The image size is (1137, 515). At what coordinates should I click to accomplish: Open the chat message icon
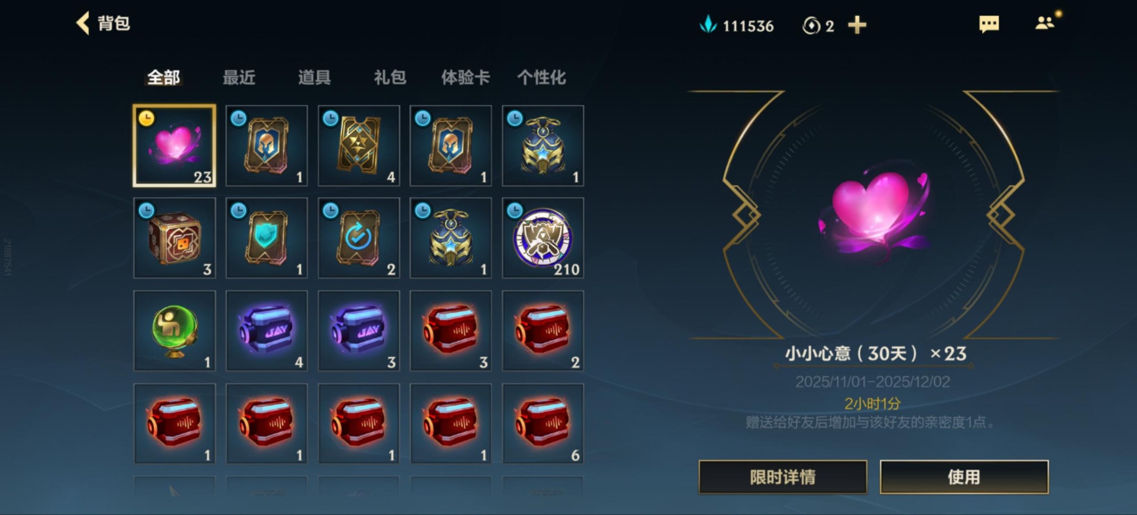click(x=989, y=24)
